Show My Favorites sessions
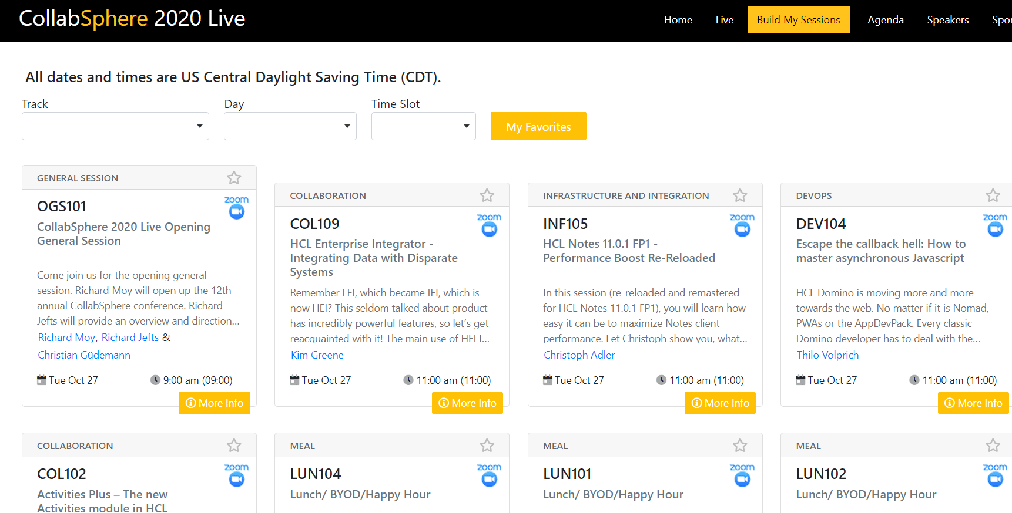 538,126
